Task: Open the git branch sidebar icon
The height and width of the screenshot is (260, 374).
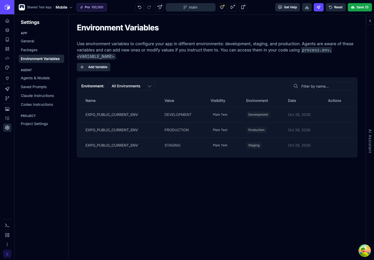Action: pos(7,98)
